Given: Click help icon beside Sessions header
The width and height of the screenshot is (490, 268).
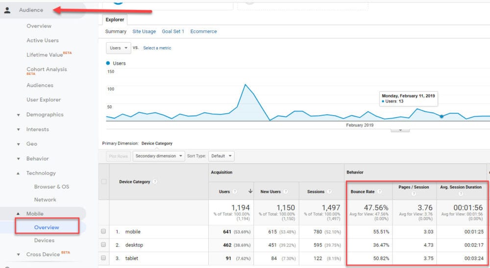Looking at the screenshot, I should 329,192.
